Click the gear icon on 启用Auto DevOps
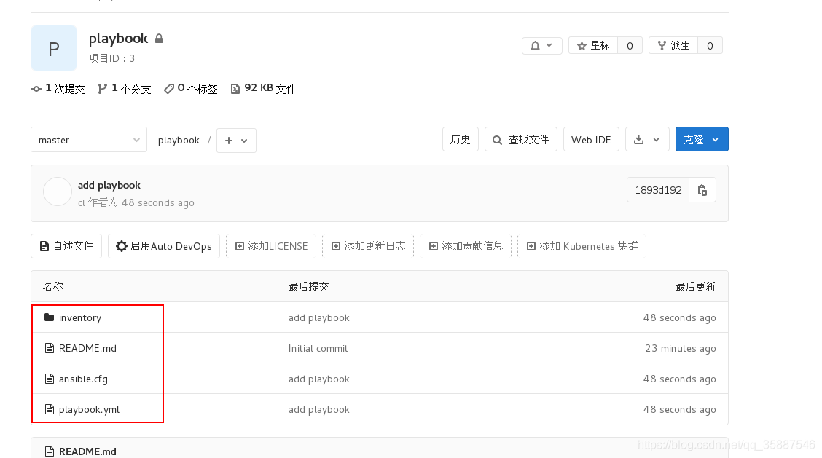Screen dimensions: 822x458 point(122,246)
